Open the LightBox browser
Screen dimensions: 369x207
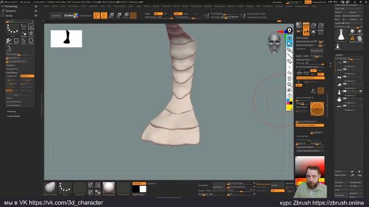(57, 16)
